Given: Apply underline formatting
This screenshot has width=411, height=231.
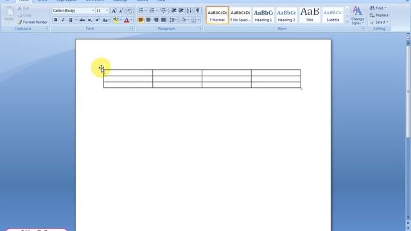Looking at the screenshot, I should coord(70,20).
